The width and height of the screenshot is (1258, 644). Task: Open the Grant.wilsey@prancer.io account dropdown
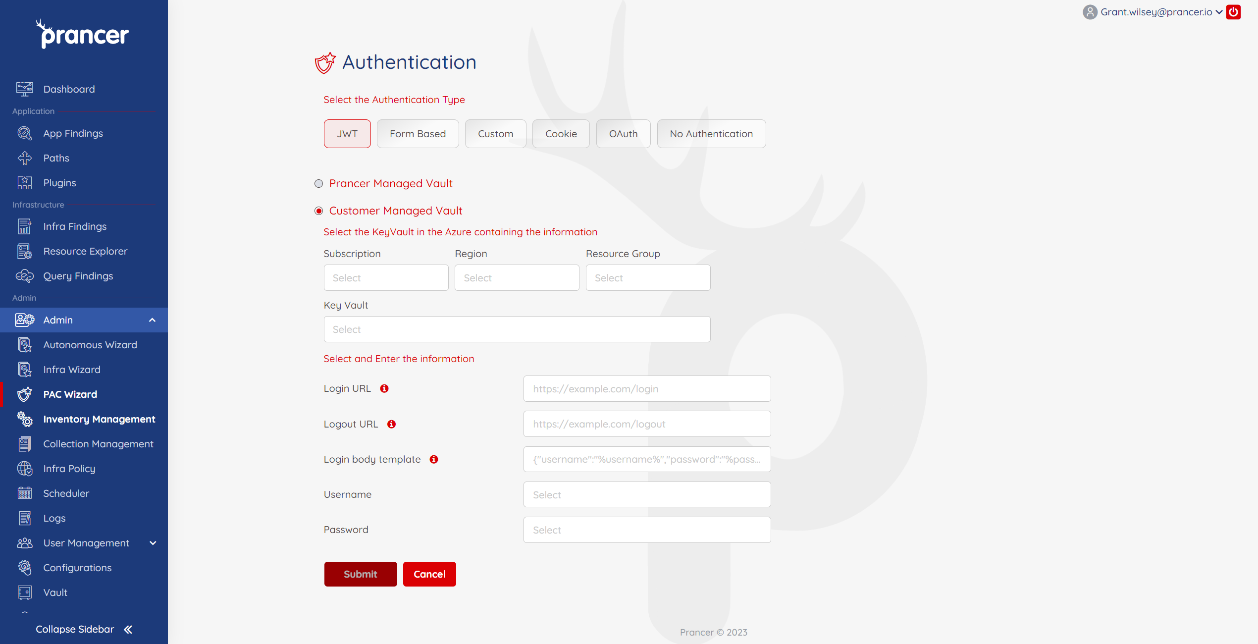[1161, 12]
